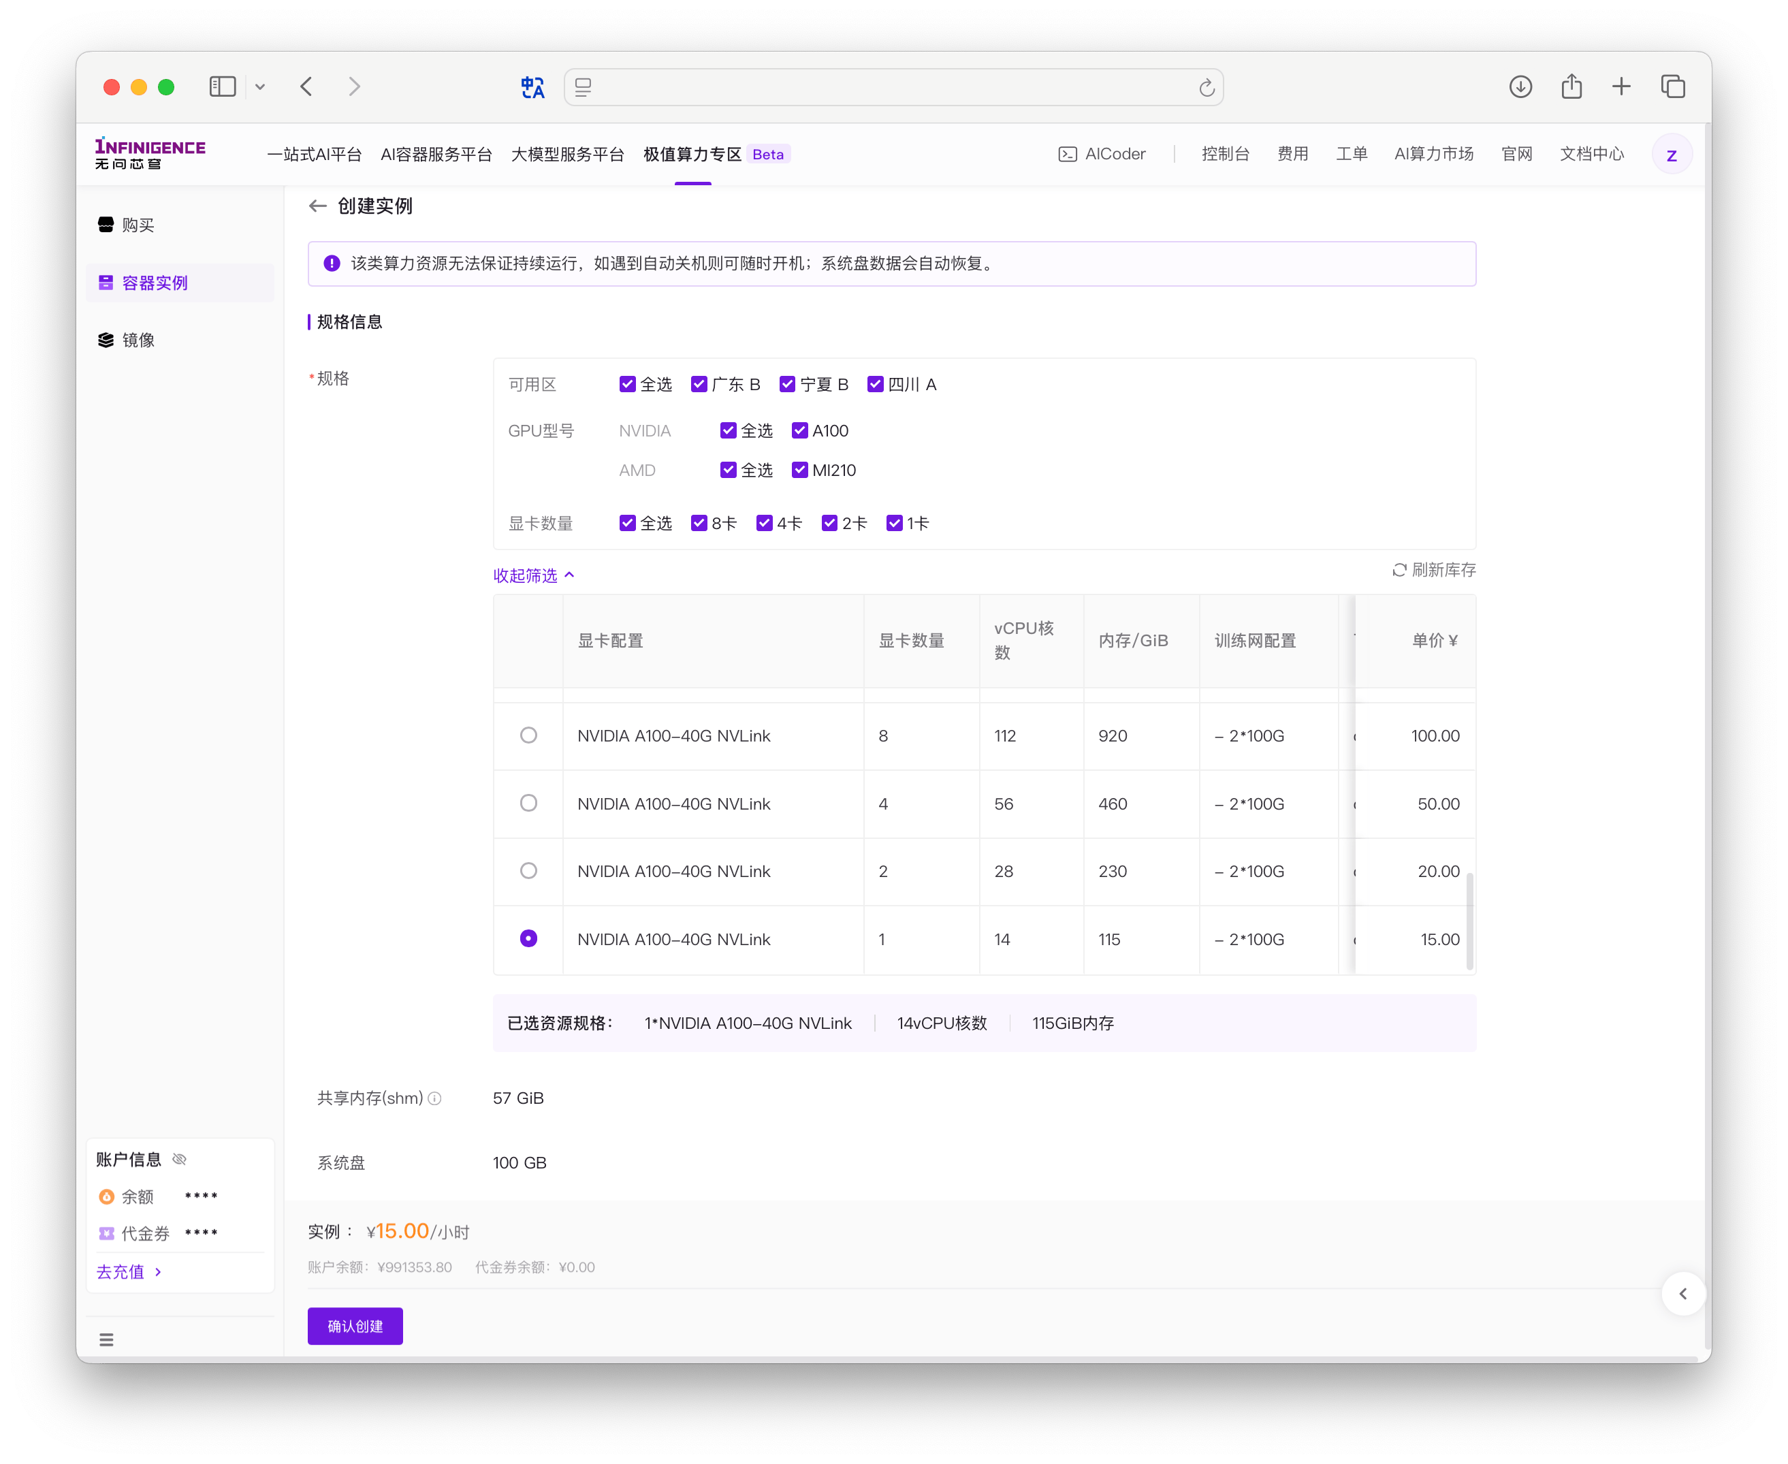The height and width of the screenshot is (1464, 1788).
Task: Go forward with the browser forward arrow
Action: [354, 87]
